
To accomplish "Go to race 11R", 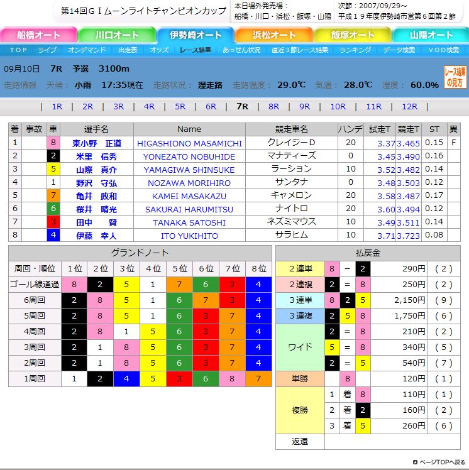I will [374, 106].
